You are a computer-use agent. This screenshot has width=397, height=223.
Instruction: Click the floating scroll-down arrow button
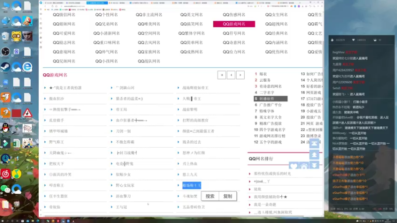coord(314,165)
